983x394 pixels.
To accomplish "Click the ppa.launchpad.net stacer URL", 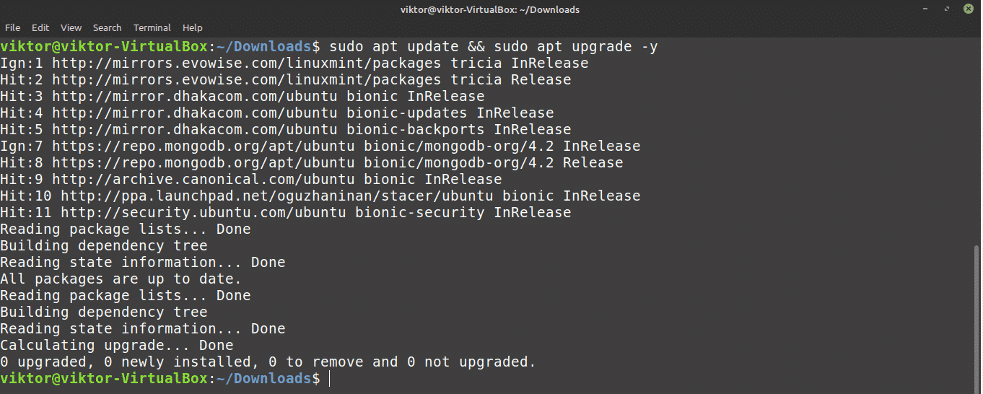I will tap(276, 196).
